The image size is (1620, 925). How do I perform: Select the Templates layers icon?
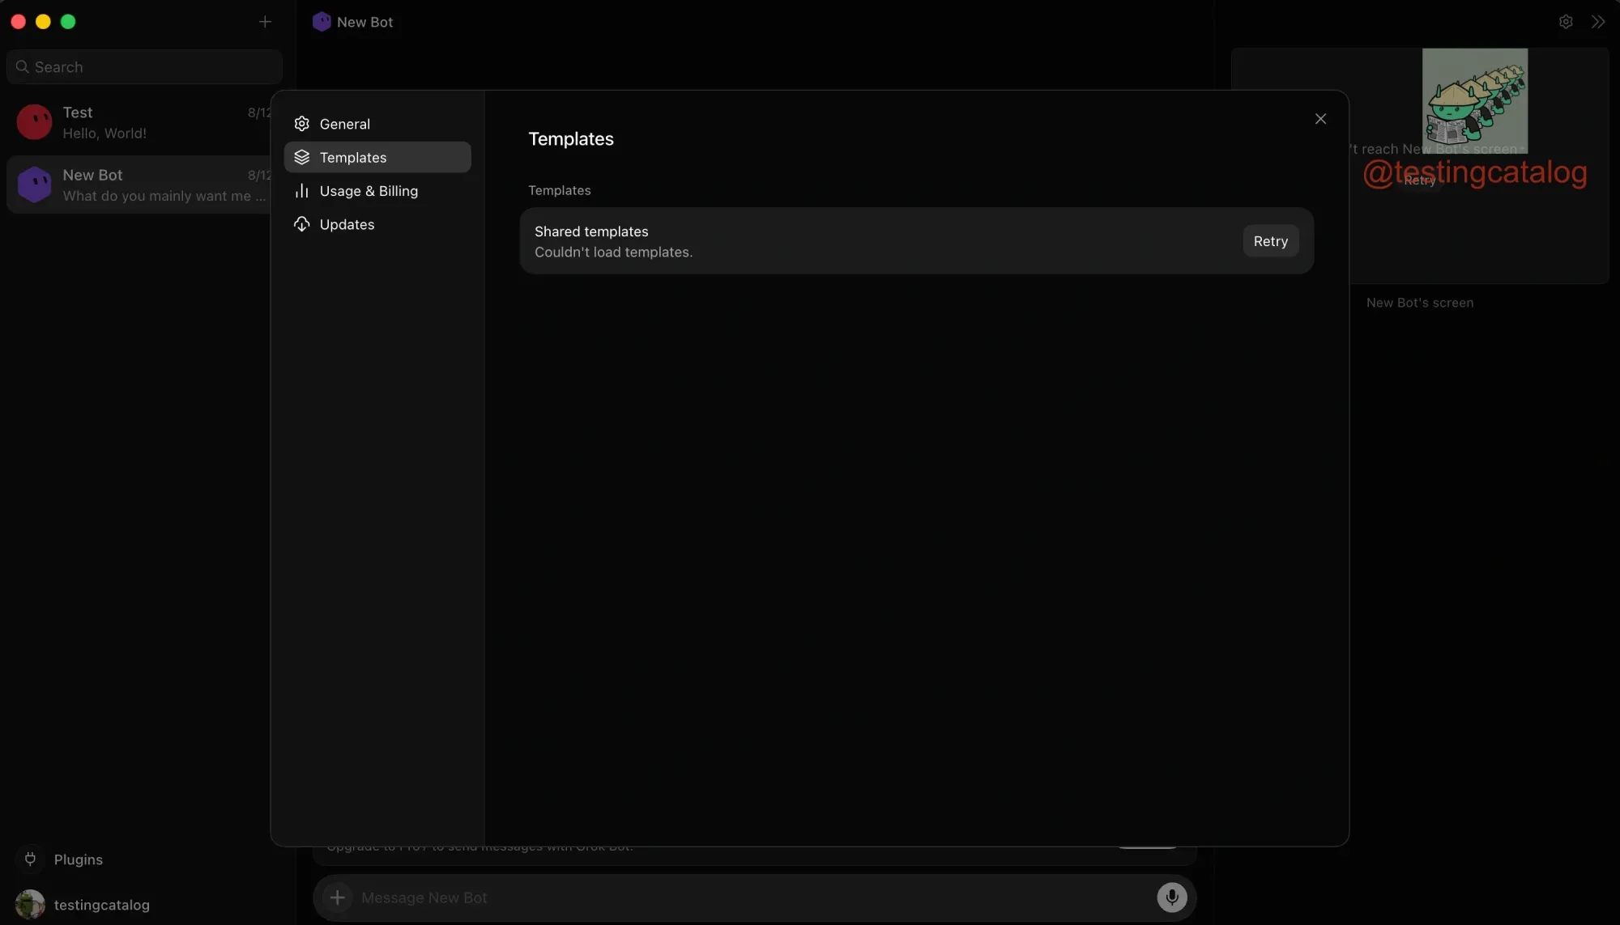click(302, 157)
